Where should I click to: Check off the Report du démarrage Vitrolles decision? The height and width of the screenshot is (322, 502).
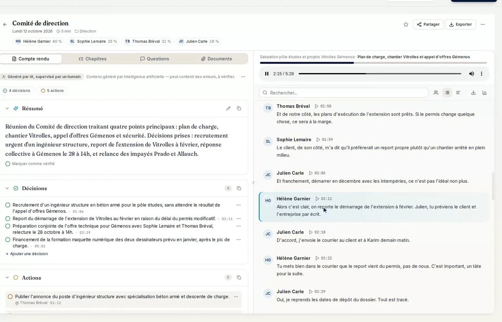tap(8, 219)
